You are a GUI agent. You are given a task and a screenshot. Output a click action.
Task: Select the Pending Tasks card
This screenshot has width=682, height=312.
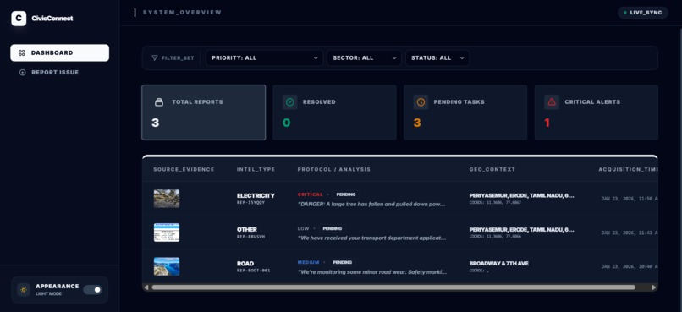[465, 112]
